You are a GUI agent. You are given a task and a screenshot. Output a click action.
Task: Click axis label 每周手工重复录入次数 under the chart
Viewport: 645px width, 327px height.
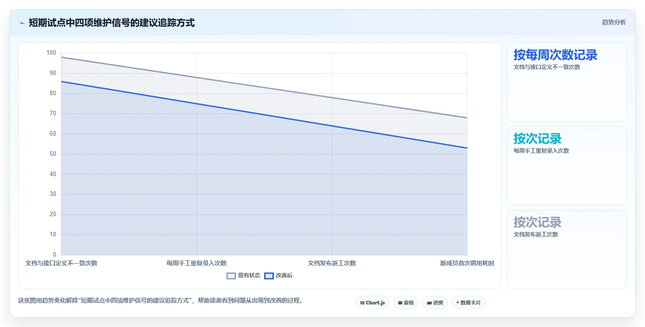[197, 263]
